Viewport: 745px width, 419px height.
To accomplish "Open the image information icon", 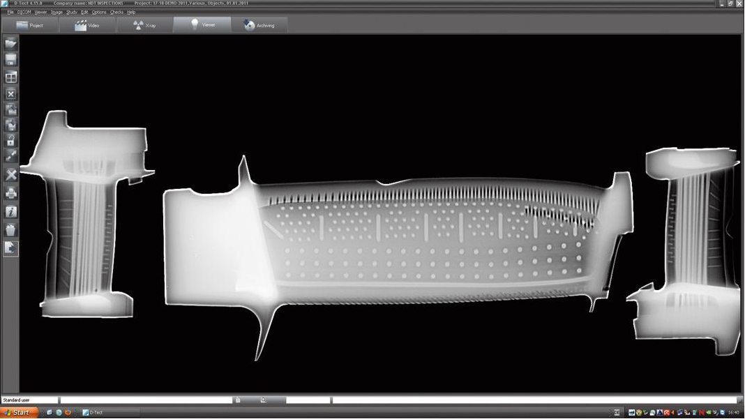I will [10, 211].
